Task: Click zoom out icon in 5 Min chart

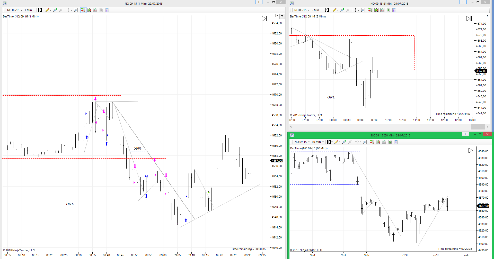Action: click(348, 10)
